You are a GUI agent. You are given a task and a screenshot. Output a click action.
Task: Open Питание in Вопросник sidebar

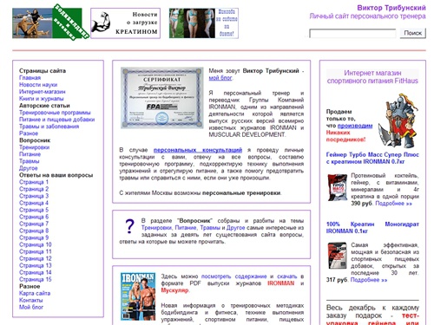(30, 154)
